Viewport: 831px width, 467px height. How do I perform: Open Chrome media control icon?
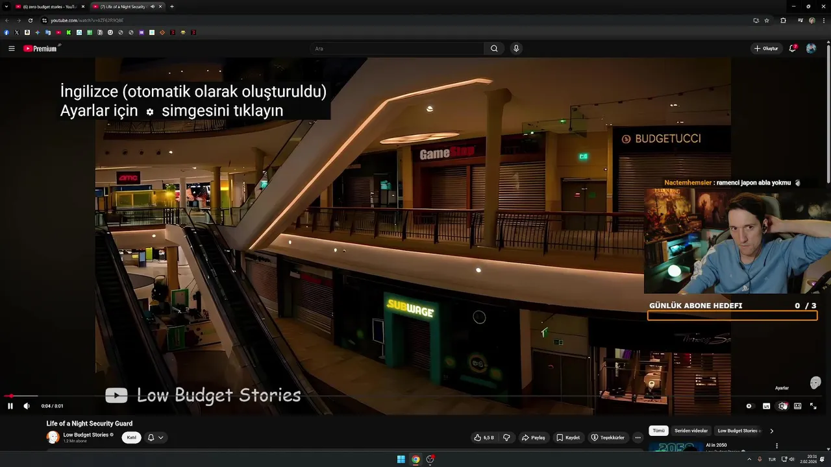click(800, 20)
